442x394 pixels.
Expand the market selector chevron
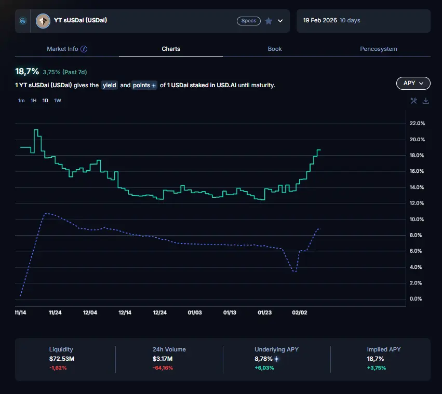[280, 21]
